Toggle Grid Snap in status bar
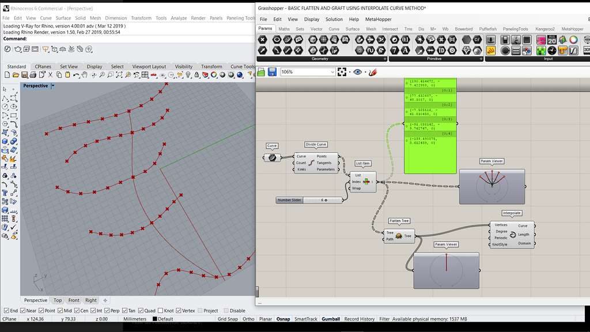This screenshot has height=332, width=590. pos(228,319)
